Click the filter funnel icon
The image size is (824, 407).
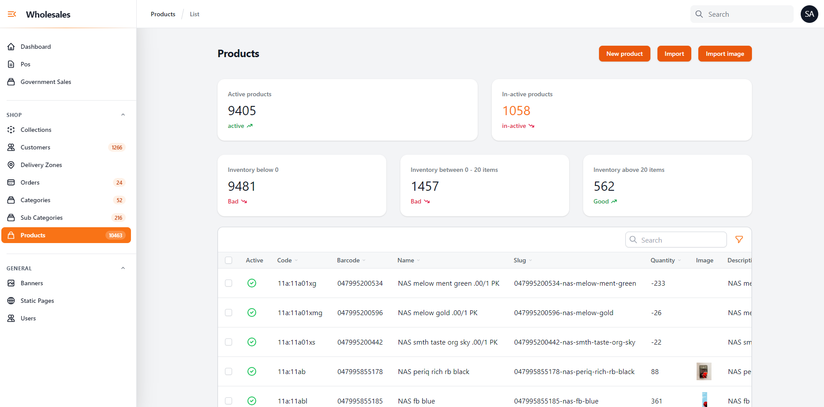tap(739, 240)
